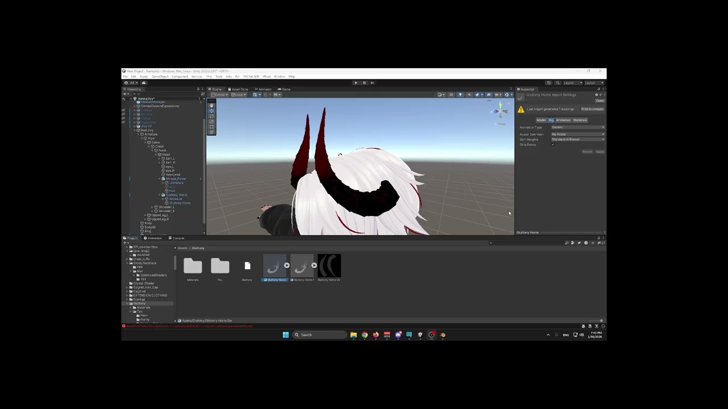Select the combined Transform tool
Screen dimensions: 728x409
(x=212, y=132)
